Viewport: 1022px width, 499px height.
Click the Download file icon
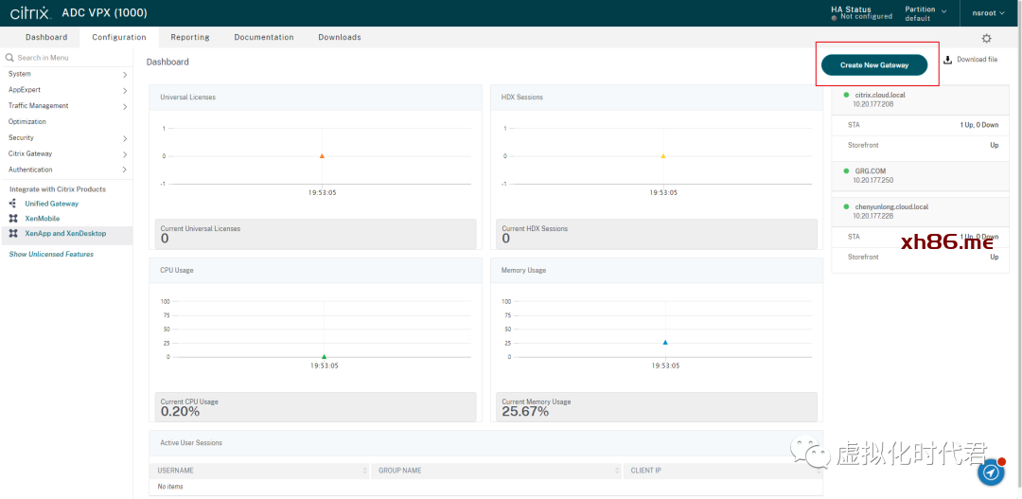click(x=947, y=60)
